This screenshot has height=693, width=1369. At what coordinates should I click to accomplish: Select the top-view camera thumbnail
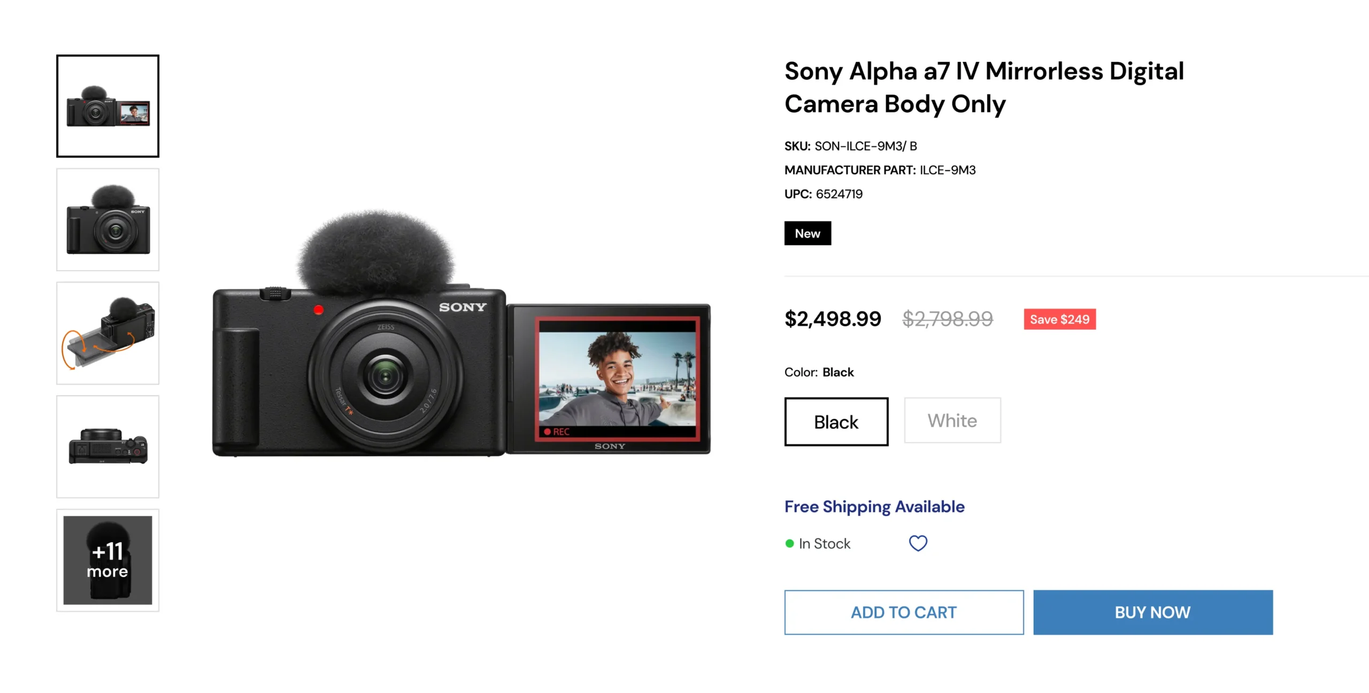[107, 446]
